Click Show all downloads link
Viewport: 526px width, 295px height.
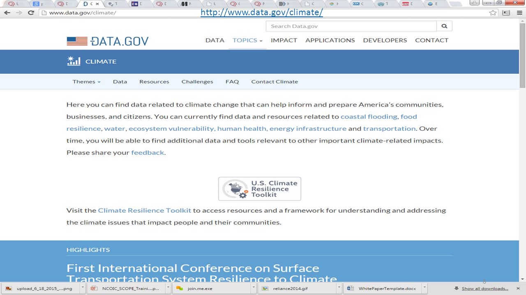click(x=484, y=288)
